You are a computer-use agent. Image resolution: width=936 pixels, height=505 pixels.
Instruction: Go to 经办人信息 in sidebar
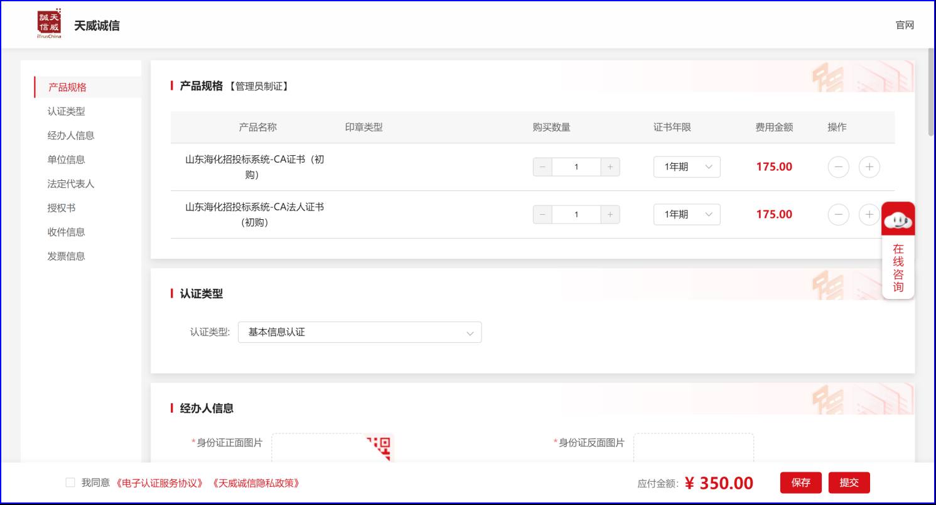(x=71, y=136)
